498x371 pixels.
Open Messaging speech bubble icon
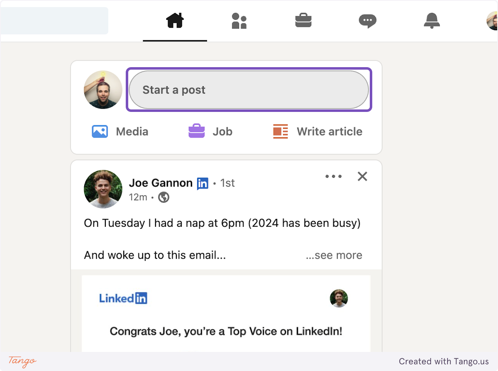(367, 21)
